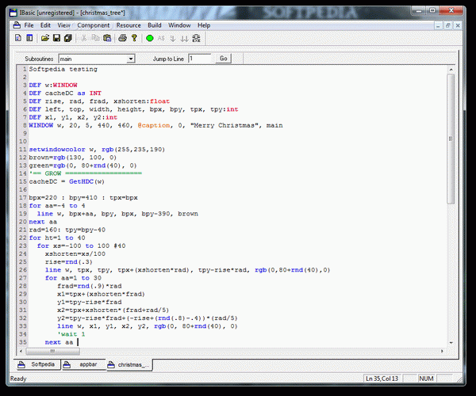The height and width of the screenshot is (396, 476).
Task: Click 'GetHDC' on line 15
Action: pos(81,181)
